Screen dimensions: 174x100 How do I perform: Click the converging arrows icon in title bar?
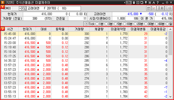pyautogui.click(x=150, y=2)
